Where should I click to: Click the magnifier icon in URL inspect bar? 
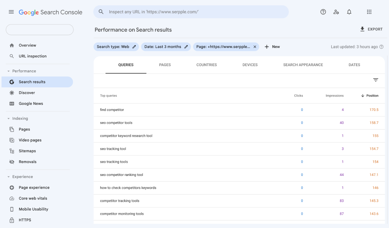pyautogui.click(x=101, y=12)
